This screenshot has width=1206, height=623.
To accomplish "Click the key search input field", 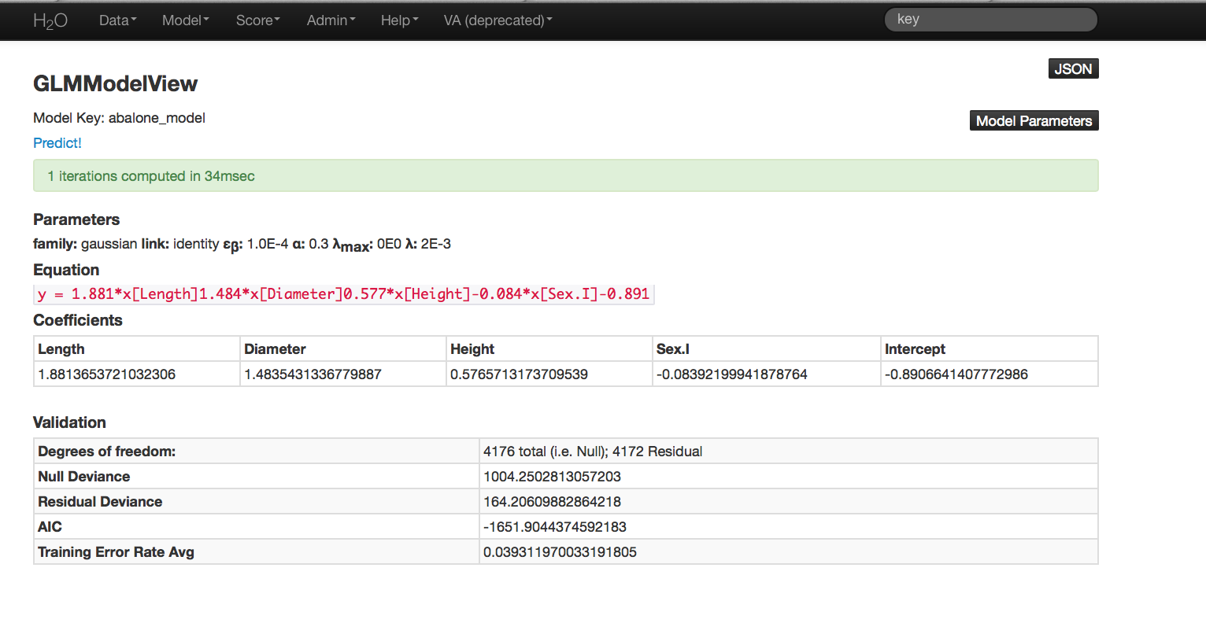I will click(990, 20).
